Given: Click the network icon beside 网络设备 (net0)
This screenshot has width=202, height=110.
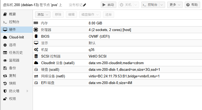Looking at the screenshot, I should pyautogui.click(x=36, y=76).
